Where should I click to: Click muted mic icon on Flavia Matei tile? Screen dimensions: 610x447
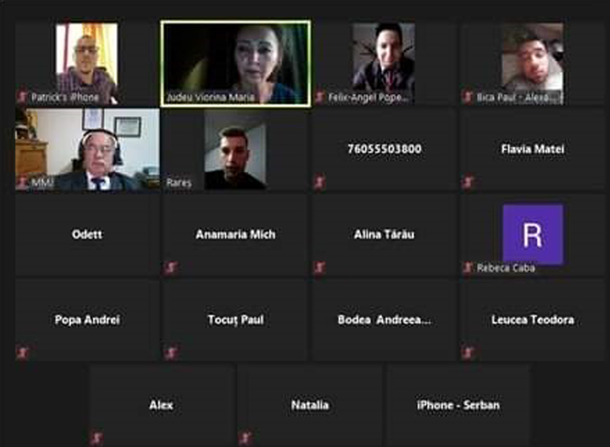[x=468, y=182]
